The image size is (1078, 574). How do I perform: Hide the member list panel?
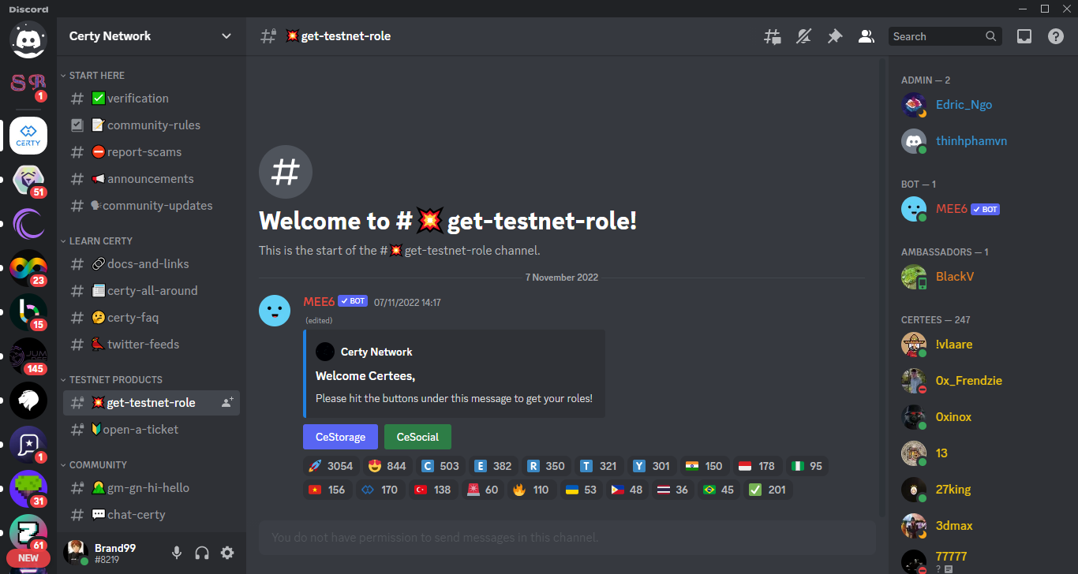(866, 36)
